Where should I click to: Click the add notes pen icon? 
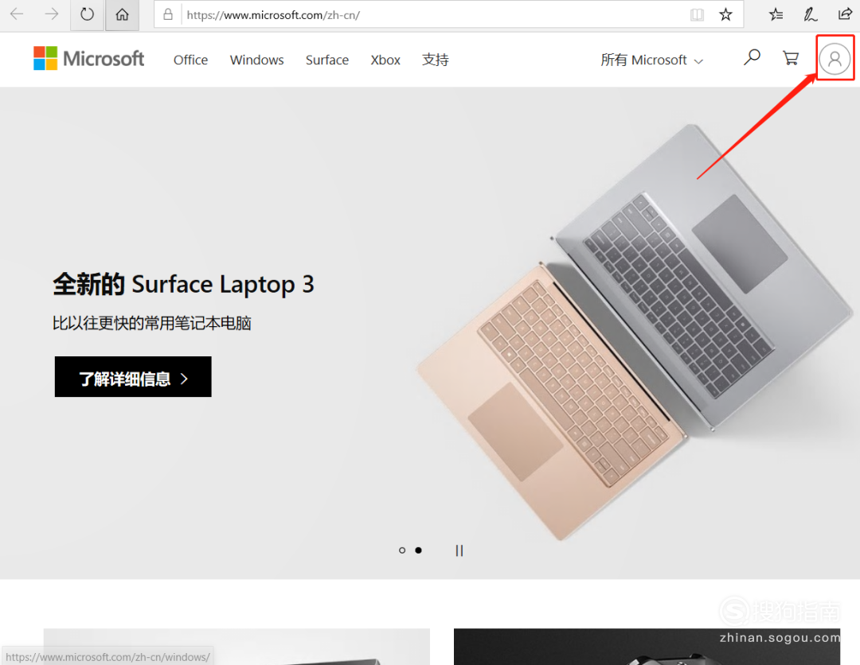810,15
